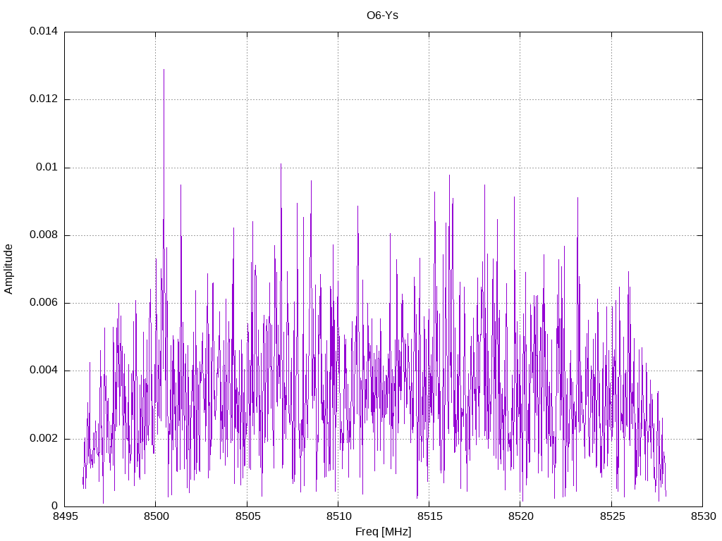Click the 8525 x-axis tick label

(x=611, y=516)
